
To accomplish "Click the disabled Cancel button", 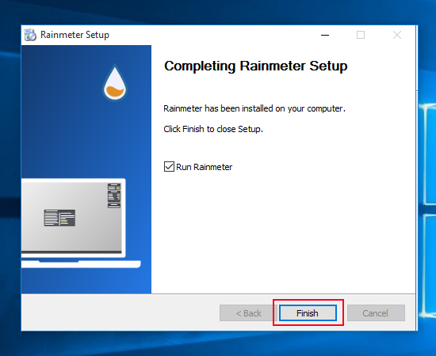I will pyautogui.click(x=376, y=313).
